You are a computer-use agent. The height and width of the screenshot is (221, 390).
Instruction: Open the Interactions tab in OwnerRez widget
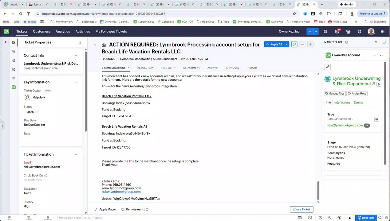(342, 103)
